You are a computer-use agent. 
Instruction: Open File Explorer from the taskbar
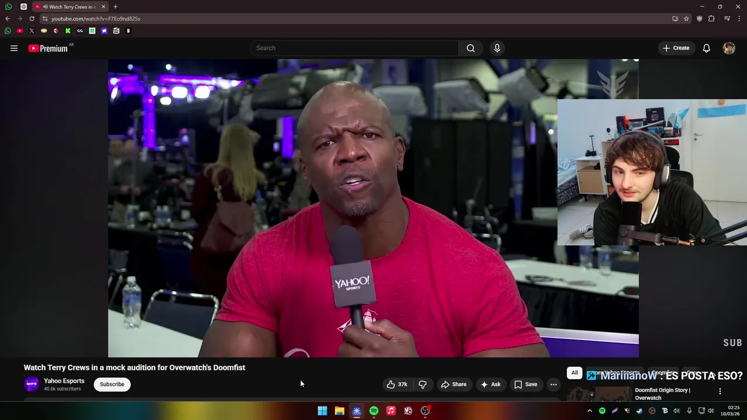[x=339, y=411]
